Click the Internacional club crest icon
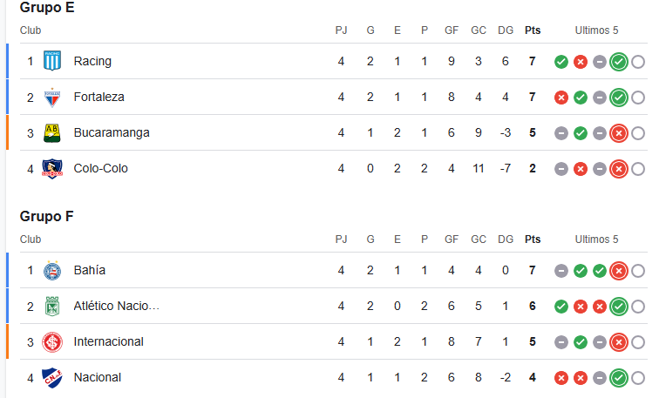The height and width of the screenshot is (398, 659). point(52,341)
